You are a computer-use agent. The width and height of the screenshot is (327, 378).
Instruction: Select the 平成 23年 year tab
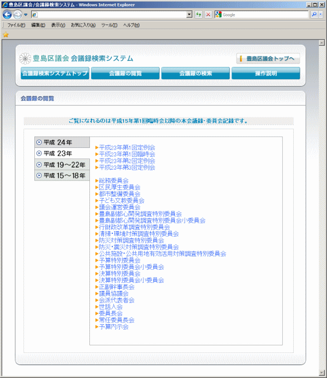[x=62, y=153]
